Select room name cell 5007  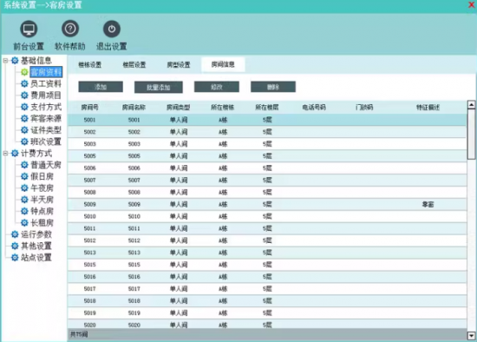(x=134, y=180)
